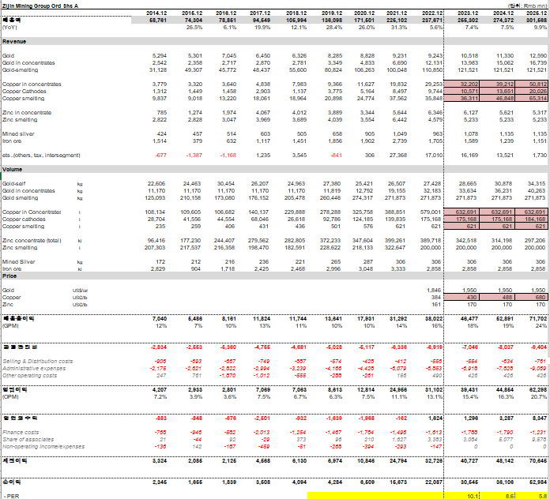Select the 2,739 Iron ore revenue cell
This screenshot has width=550, height=499.
(x=400, y=141)
